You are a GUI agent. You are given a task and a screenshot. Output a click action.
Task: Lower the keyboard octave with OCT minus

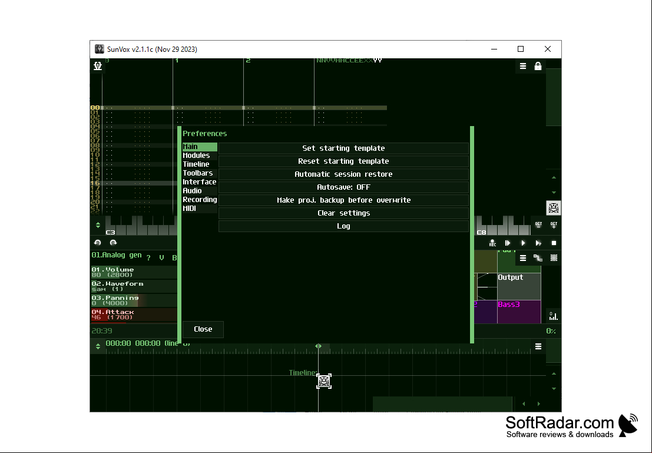tap(538, 225)
